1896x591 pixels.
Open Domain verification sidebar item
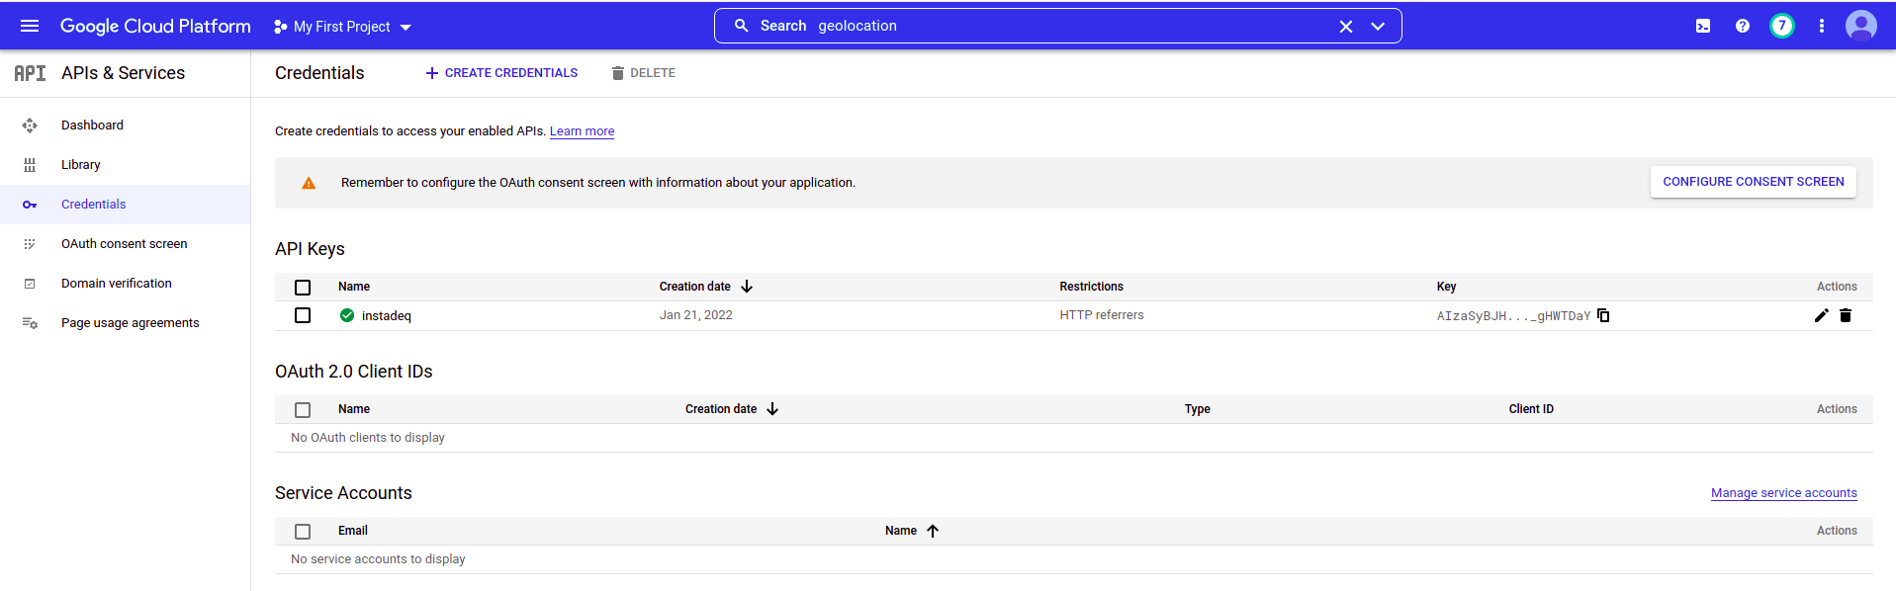117,284
